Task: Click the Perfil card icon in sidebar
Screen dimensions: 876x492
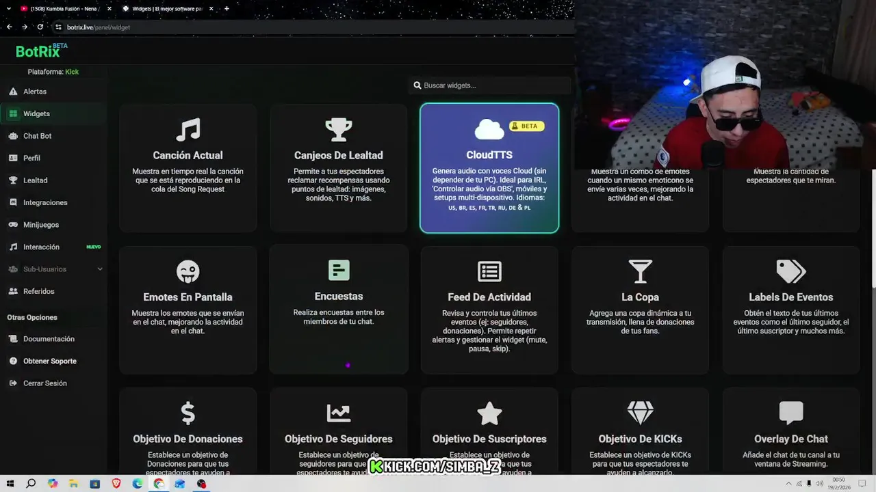Action: tap(13, 158)
